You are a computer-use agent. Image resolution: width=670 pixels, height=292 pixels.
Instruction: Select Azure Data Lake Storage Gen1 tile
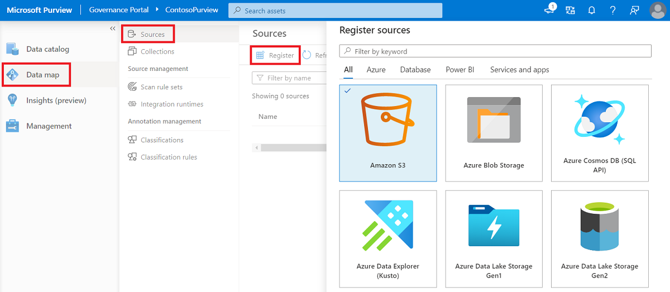pos(494,239)
